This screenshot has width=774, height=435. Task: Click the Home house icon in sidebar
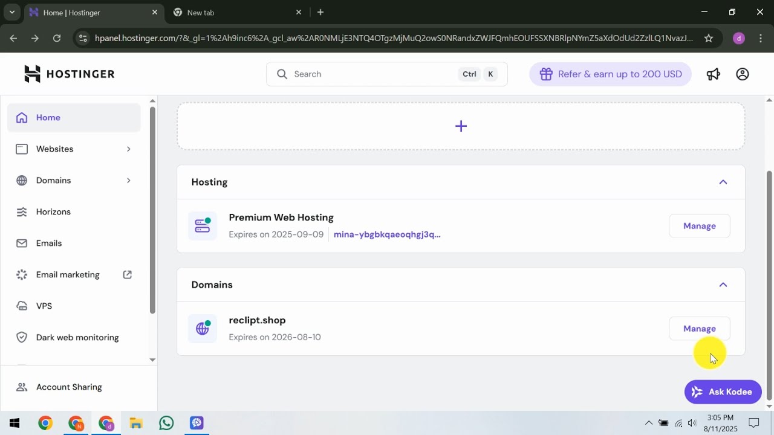[22, 118]
